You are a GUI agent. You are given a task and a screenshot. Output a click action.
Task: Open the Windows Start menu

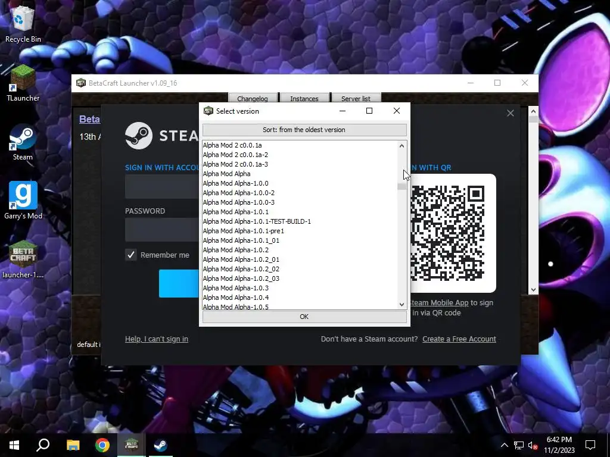pos(14,445)
